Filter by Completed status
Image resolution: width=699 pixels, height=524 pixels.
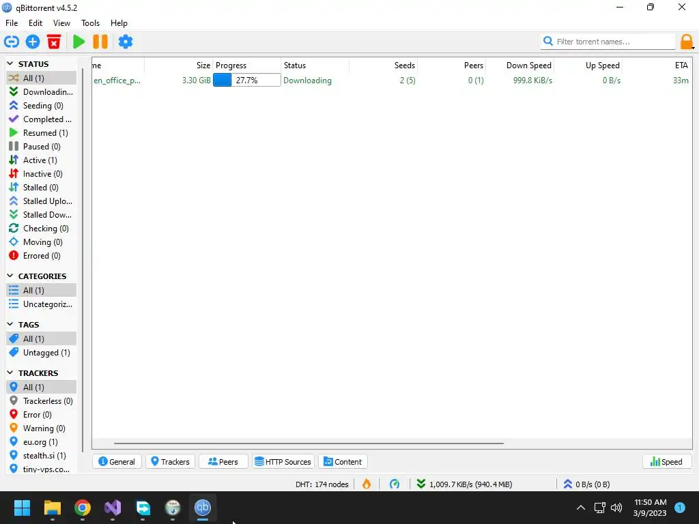(x=41, y=119)
